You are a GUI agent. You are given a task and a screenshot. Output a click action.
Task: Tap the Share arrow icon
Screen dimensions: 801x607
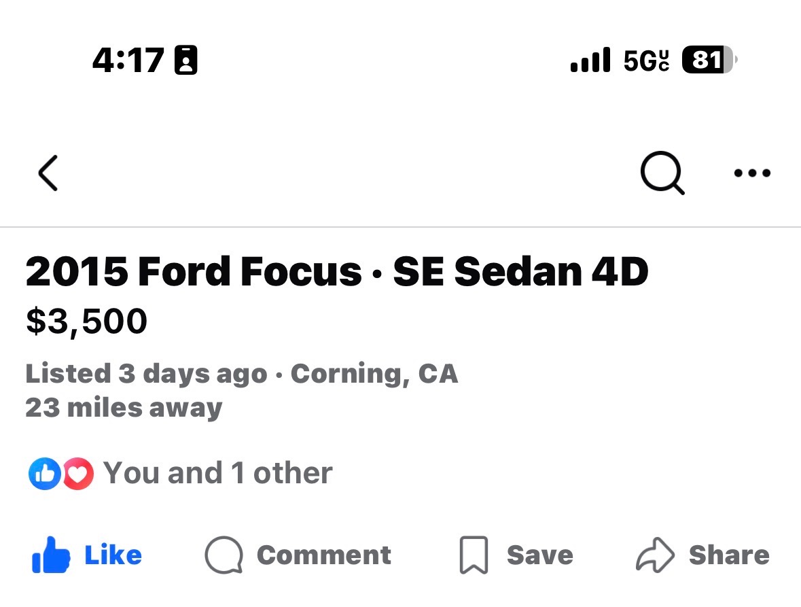click(x=655, y=555)
